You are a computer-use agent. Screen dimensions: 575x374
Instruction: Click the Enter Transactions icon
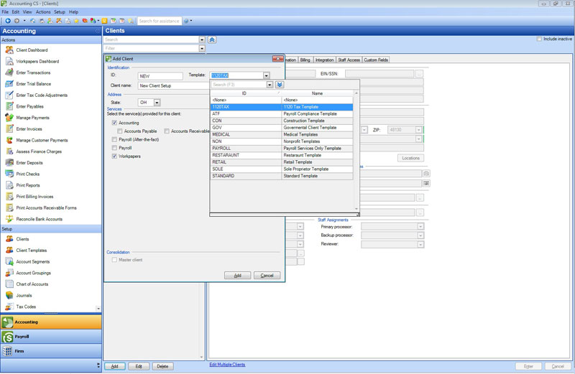(10, 73)
